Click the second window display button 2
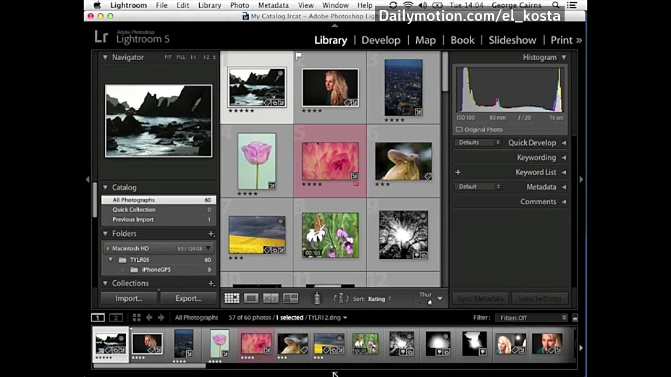This screenshot has height=377, width=671. point(116,317)
